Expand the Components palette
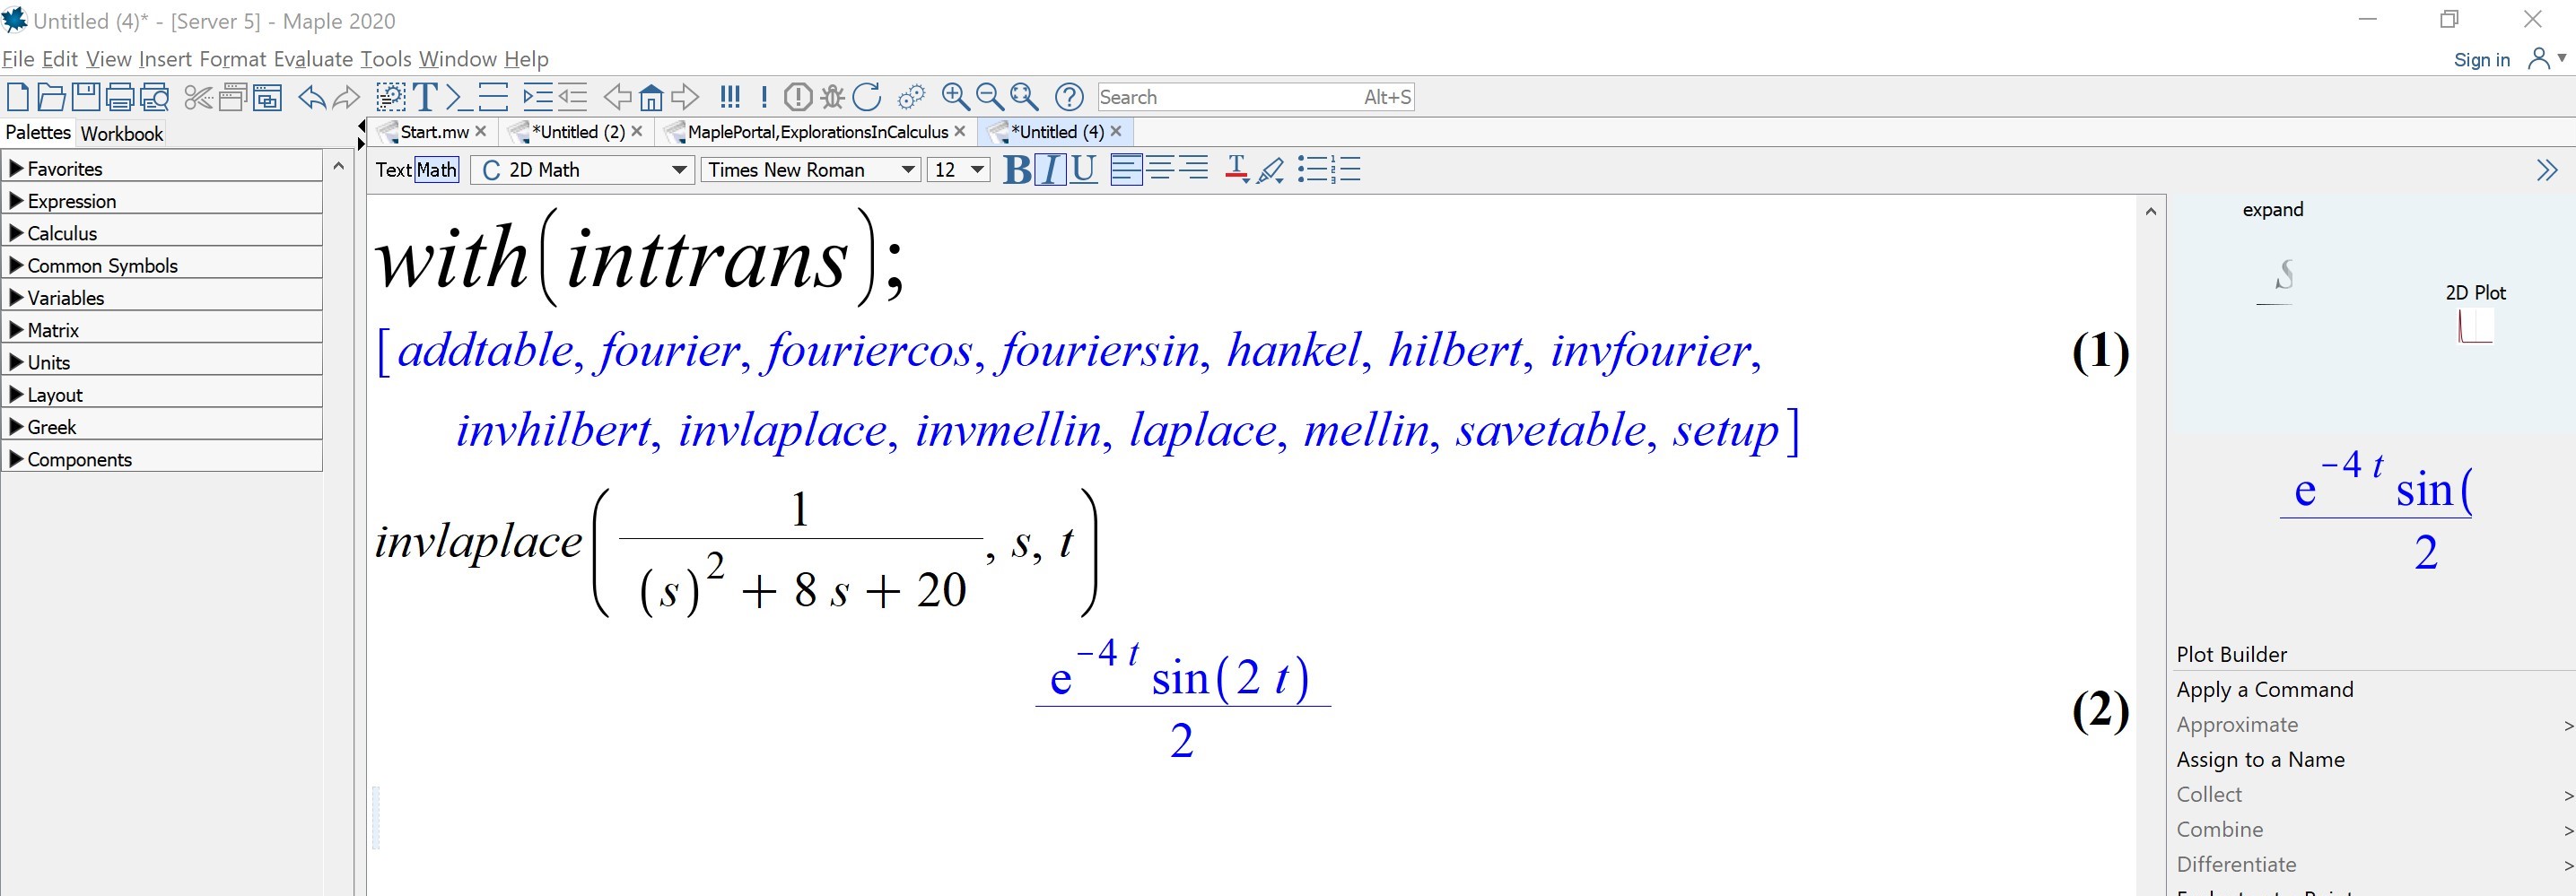 [x=162, y=459]
